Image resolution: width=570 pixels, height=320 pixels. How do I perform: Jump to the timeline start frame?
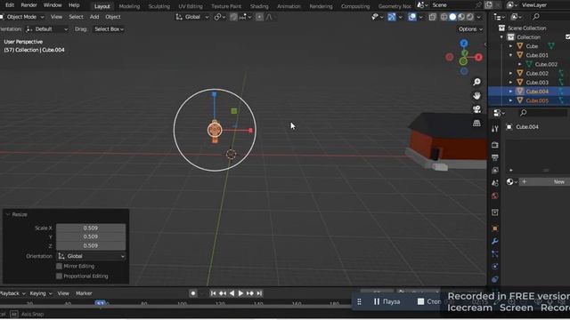(213, 293)
